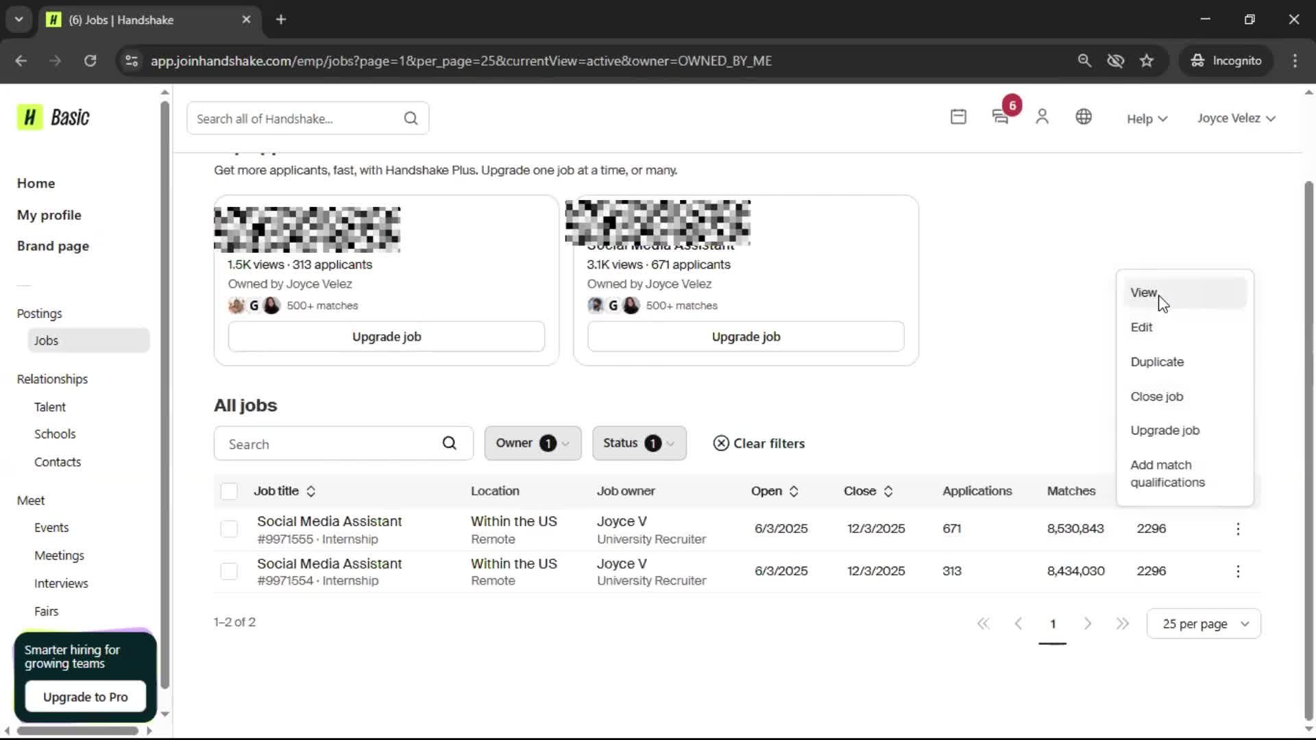Open Schools in the sidebar
The width and height of the screenshot is (1316, 740).
[55, 434]
